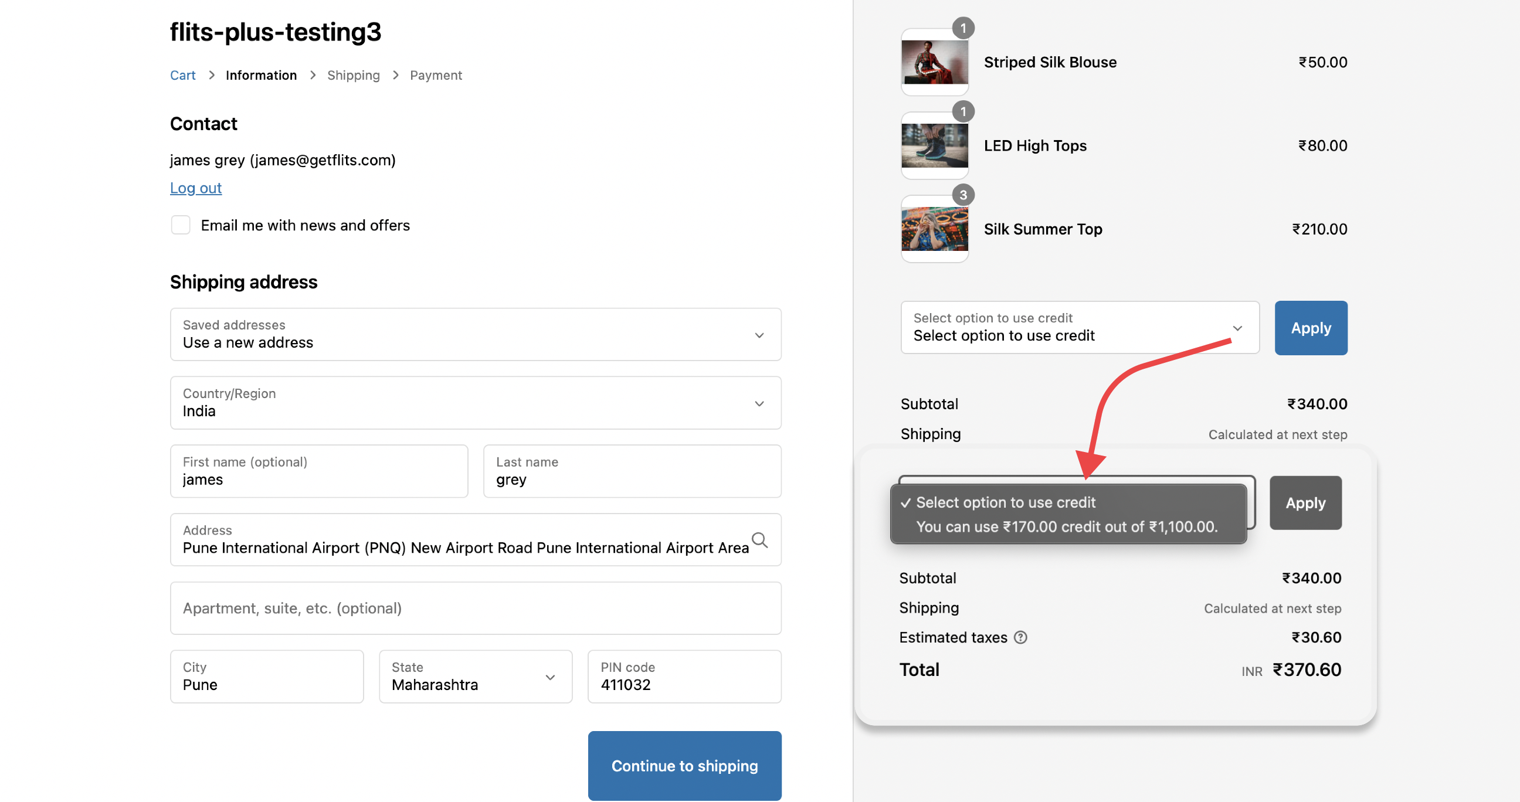The height and width of the screenshot is (802, 1520).
Task: Go to Cart breadcrumb link
Action: [x=182, y=76]
